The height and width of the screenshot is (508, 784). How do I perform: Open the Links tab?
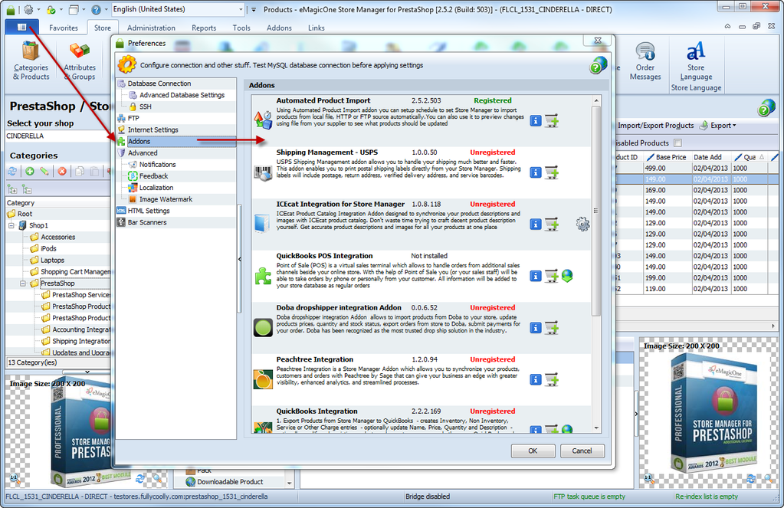(316, 28)
